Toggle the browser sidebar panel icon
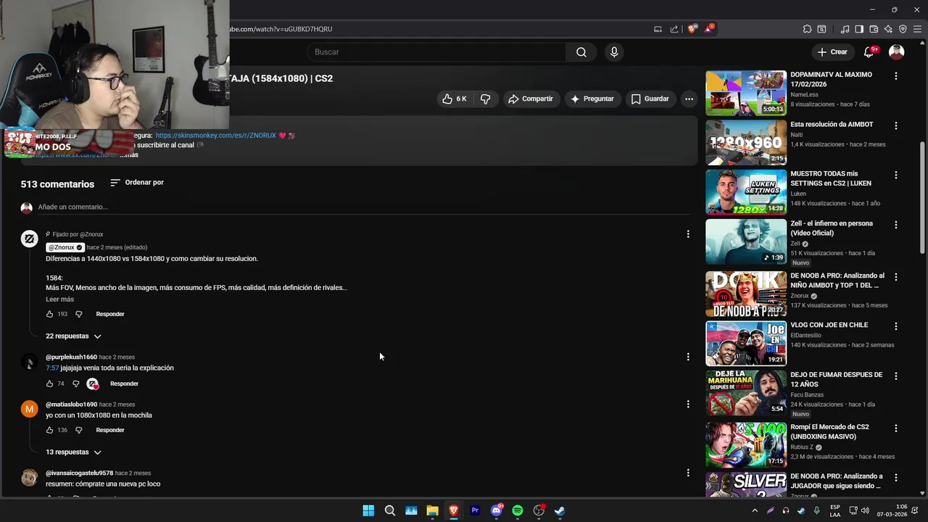This screenshot has width=928, height=522. [859, 29]
